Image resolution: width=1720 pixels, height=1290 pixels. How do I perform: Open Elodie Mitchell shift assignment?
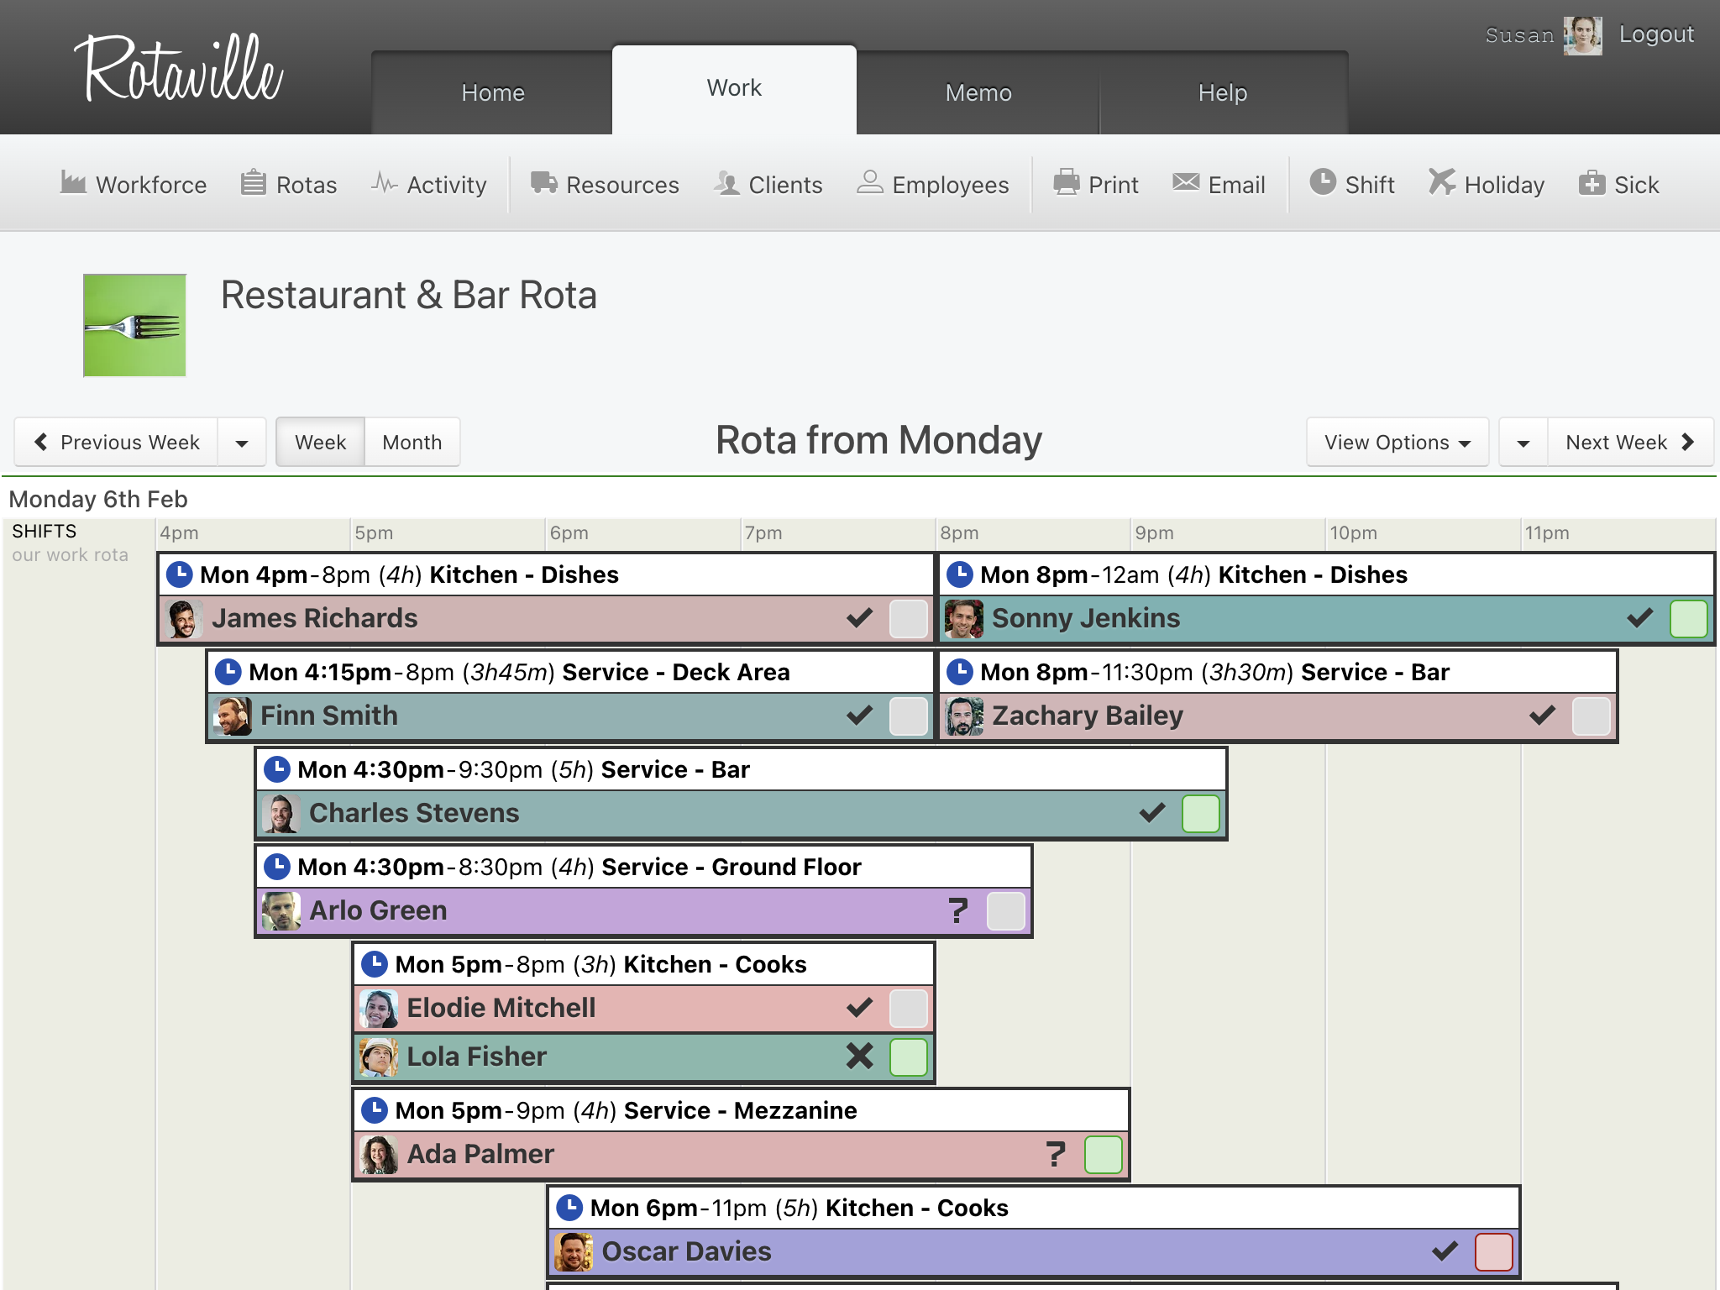tap(643, 1008)
